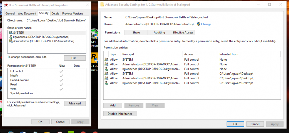Screen dimensions: 289x133
Task: Click the Read Allow checkmark
Action: [x=61, y=85]
